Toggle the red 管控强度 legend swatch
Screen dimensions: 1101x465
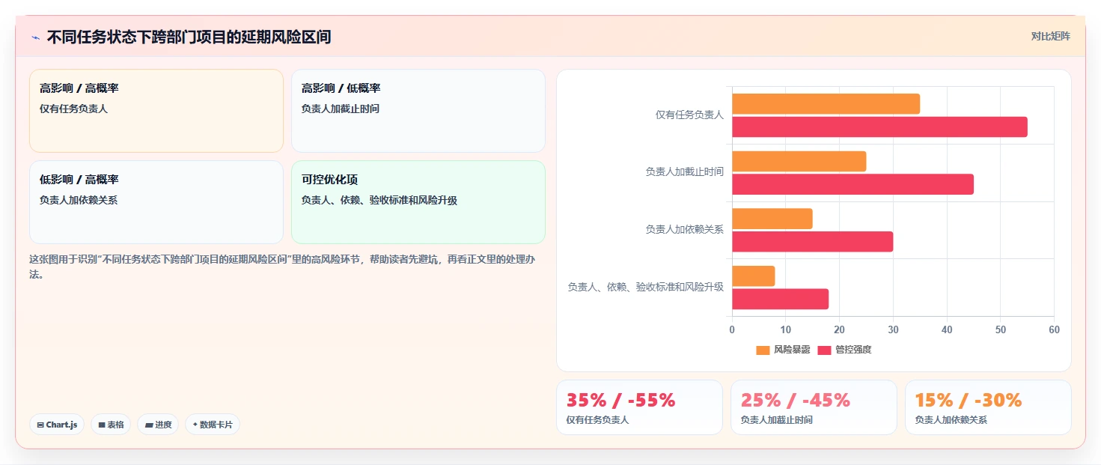(824, 350)
